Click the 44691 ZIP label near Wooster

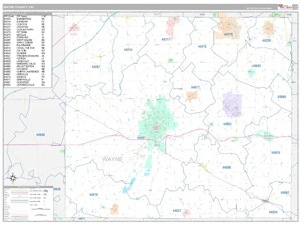[x=142, y=138]
